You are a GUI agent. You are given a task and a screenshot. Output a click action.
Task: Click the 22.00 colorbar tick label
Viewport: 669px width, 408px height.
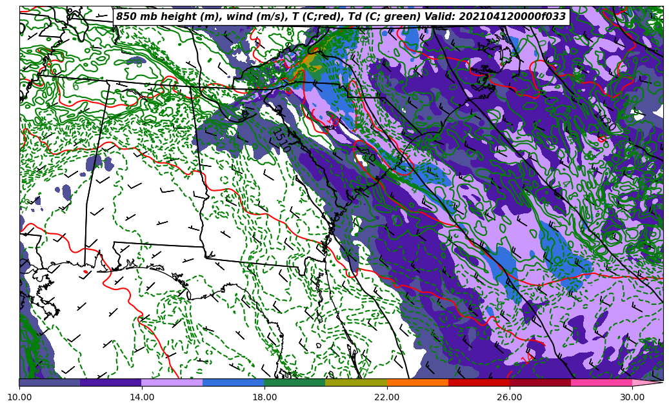coord(387,398)
